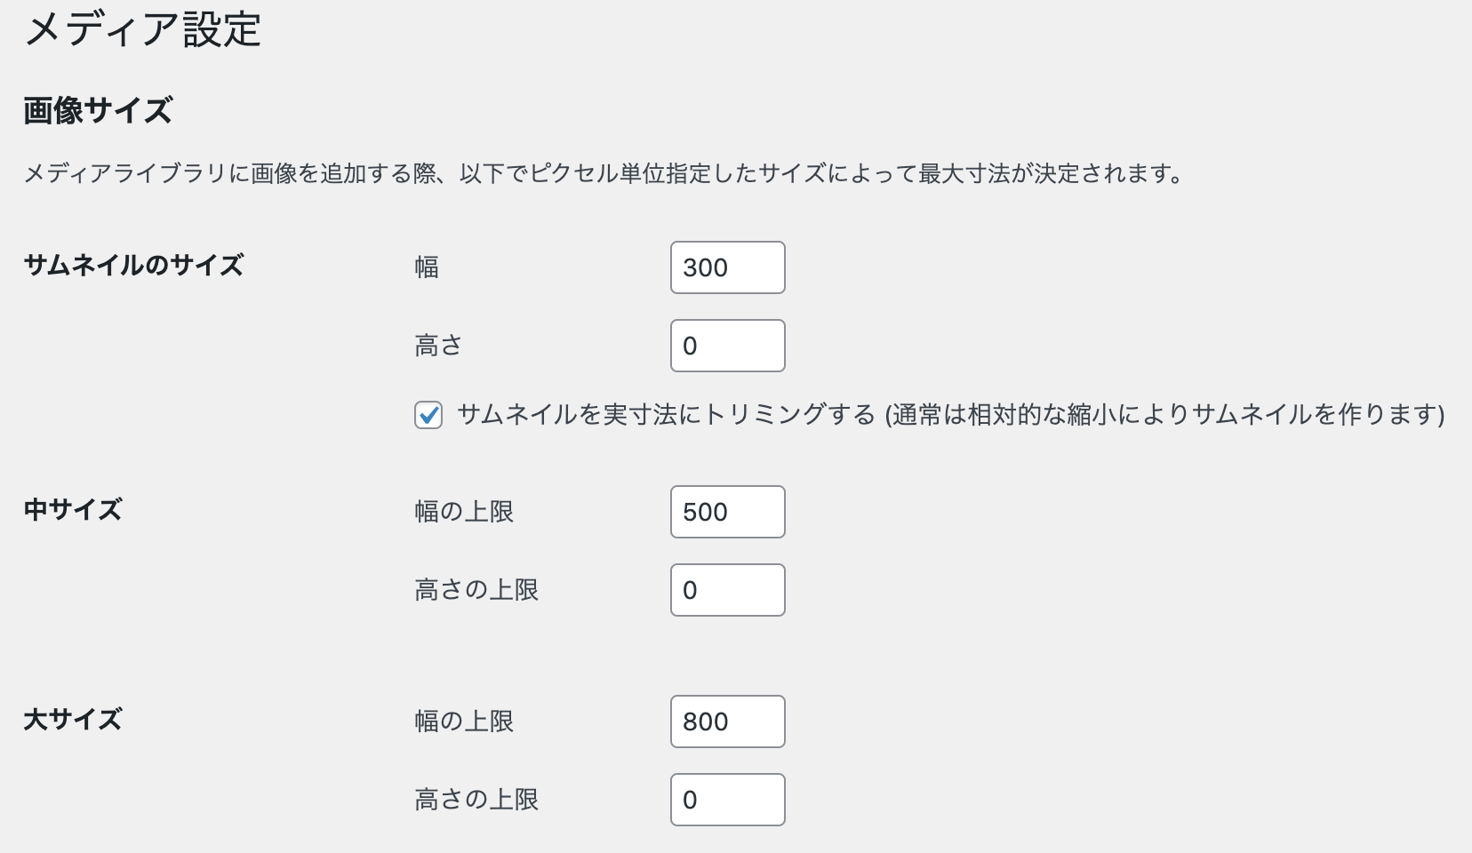Click the 幅の上限 label under 大サイズ

coord(464,721)
